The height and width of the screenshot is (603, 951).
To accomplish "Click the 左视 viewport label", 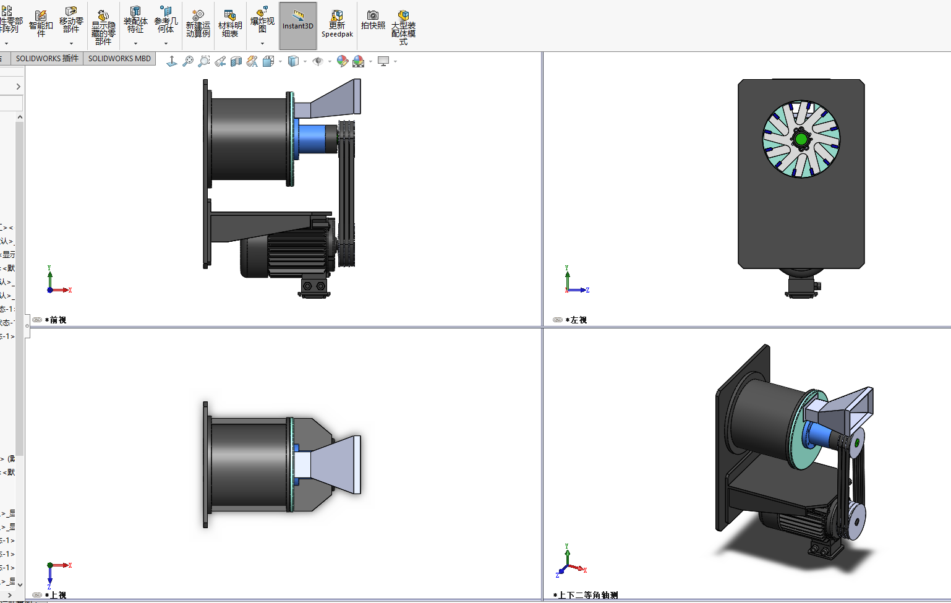I will [578, 320].
